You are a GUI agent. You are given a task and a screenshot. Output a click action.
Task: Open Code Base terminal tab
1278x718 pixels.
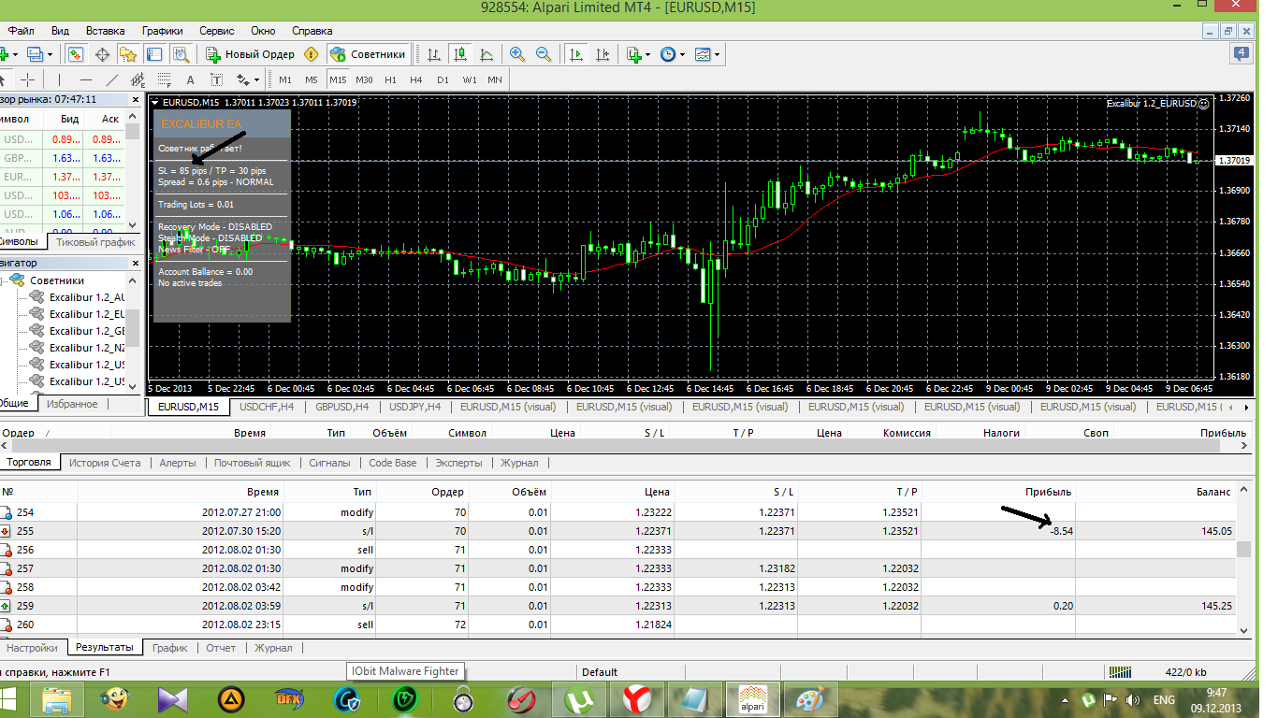click(x=393, y=463)
